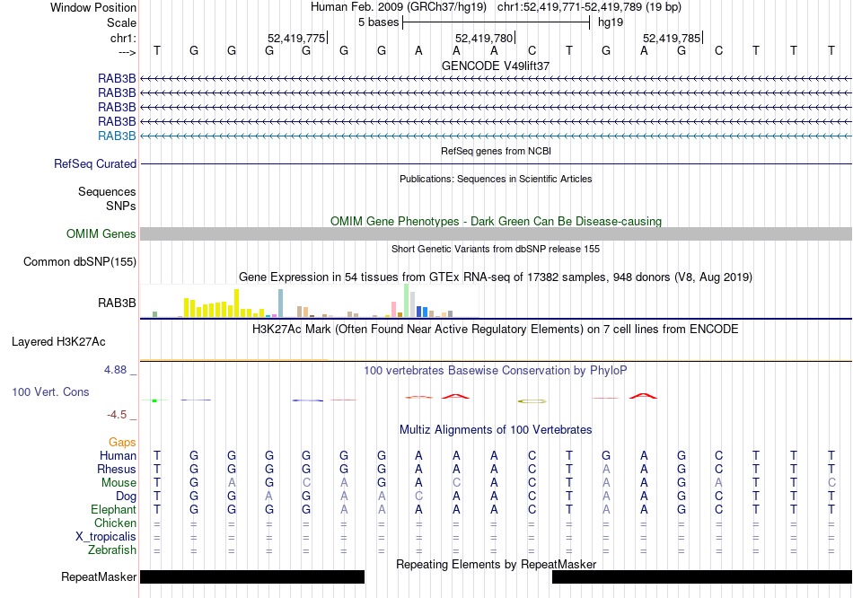This screenshot has height=598, width=853.
Task: Select the Mouse species label
Action: pyautogui.click(x=119, y=483)
